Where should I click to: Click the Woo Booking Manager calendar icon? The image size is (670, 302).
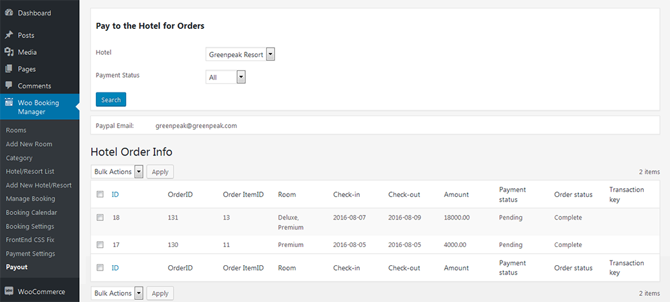click(x=9, y=102)
